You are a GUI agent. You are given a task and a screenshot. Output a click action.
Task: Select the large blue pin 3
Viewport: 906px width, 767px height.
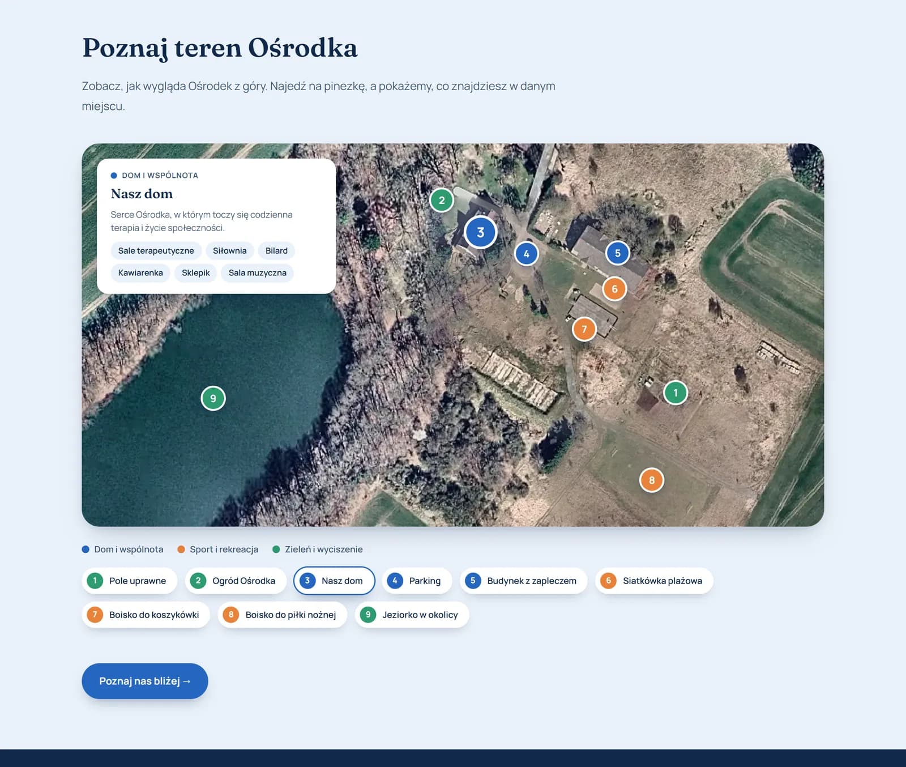click(x=481, y=232)
